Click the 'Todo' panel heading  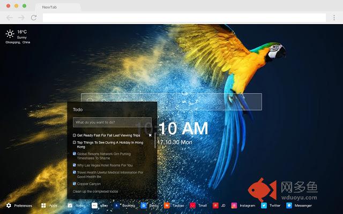pos(78,110)
